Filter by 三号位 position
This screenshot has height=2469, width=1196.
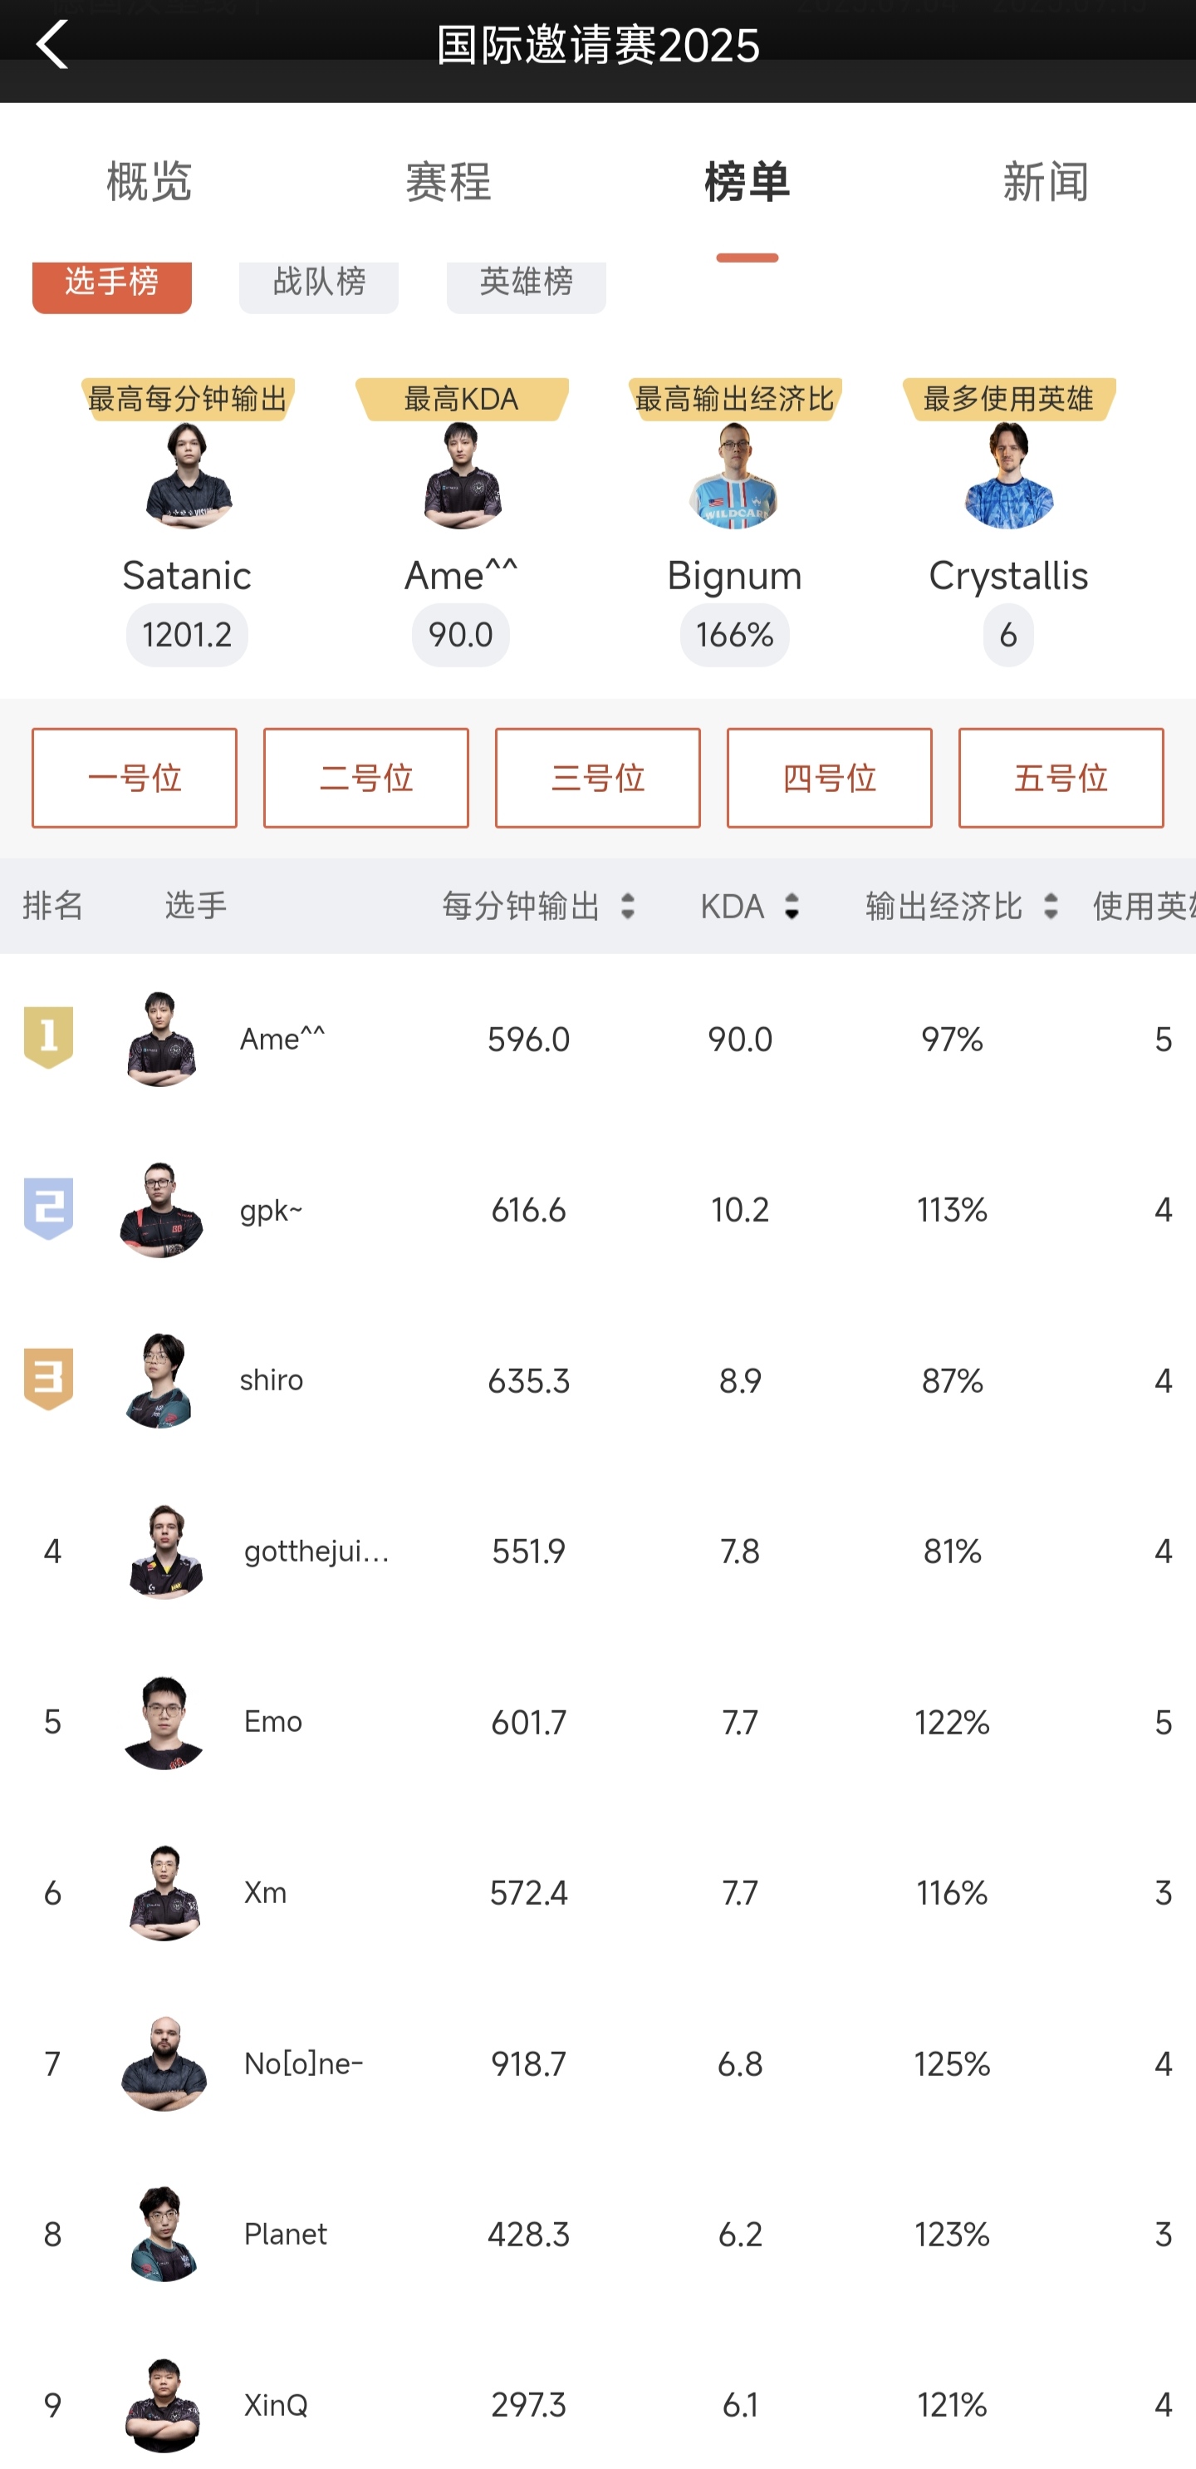[x=597, y=777]
